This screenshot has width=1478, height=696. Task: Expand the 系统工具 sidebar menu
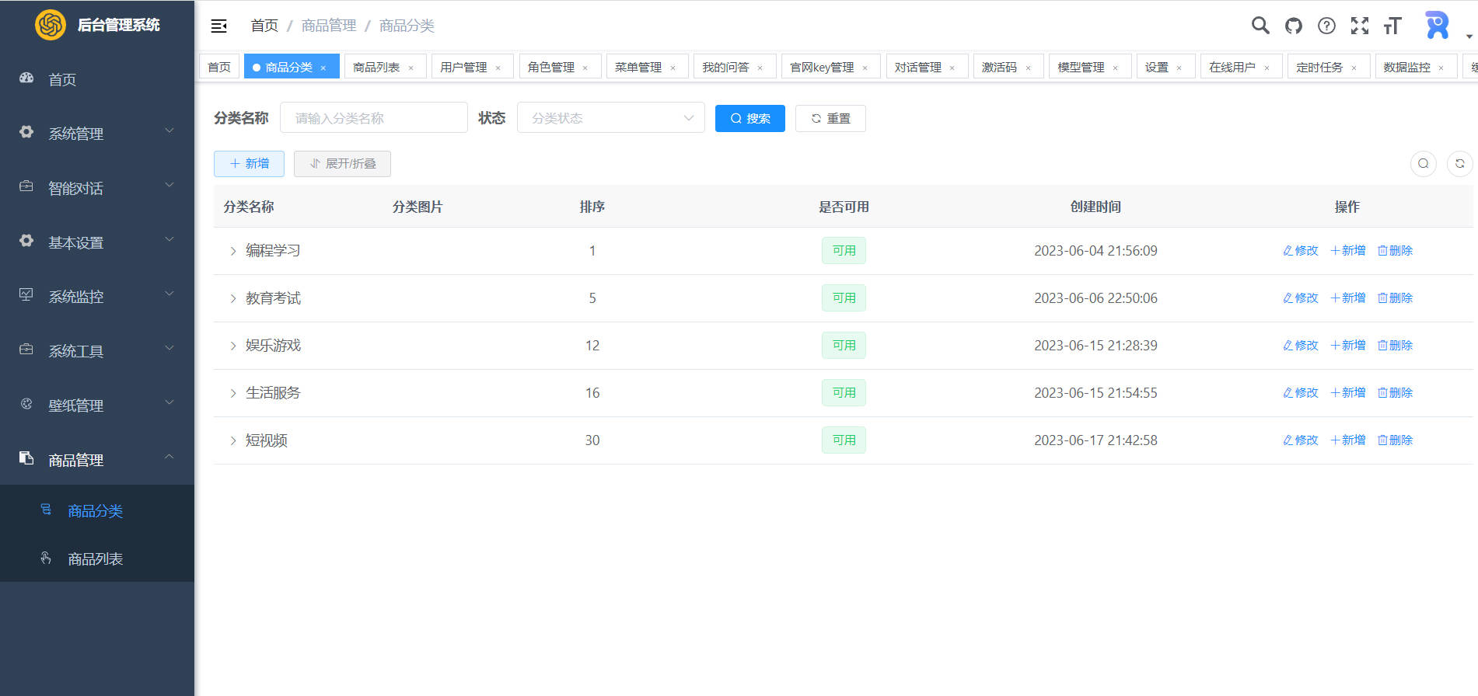pos(97,351)
